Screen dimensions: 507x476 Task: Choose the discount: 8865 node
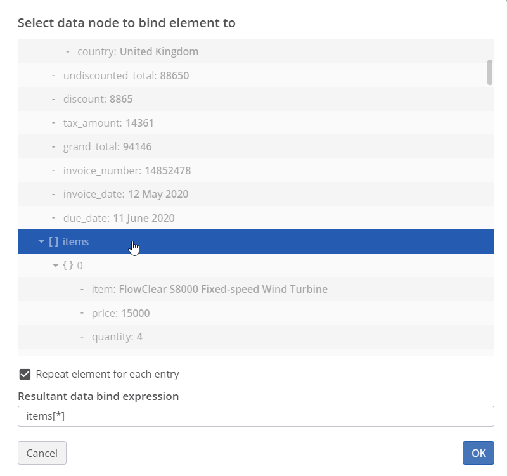[x=98, y=99]
